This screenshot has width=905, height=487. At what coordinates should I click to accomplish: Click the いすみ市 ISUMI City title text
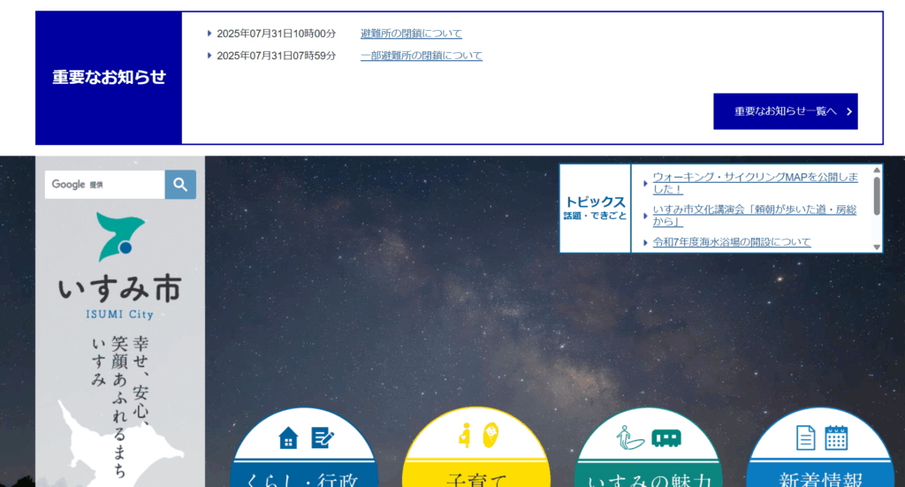tap(120, 297)
